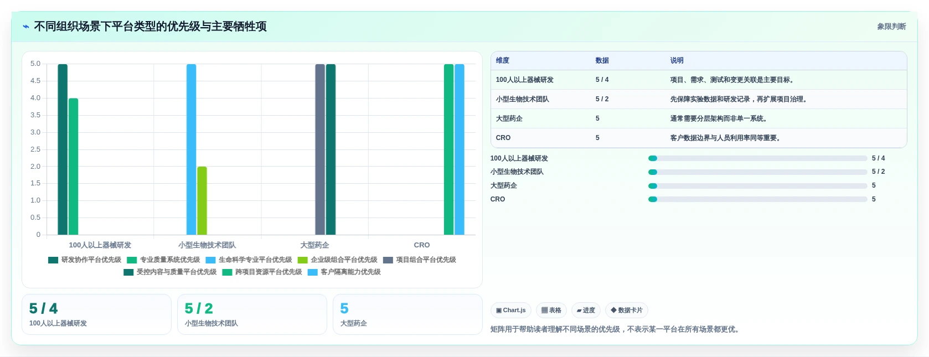Click the description 项目、需求、测试和变更关联是主要目标。
Viewport: 929px width, 357px height.
[x=734, y=80]
